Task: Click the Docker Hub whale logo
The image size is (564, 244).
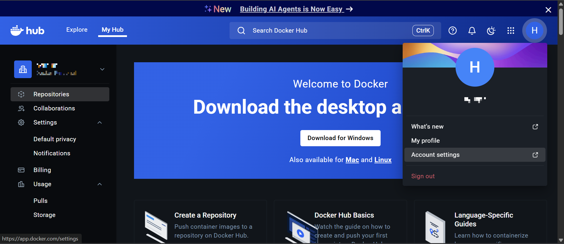Action: [27, 31]
